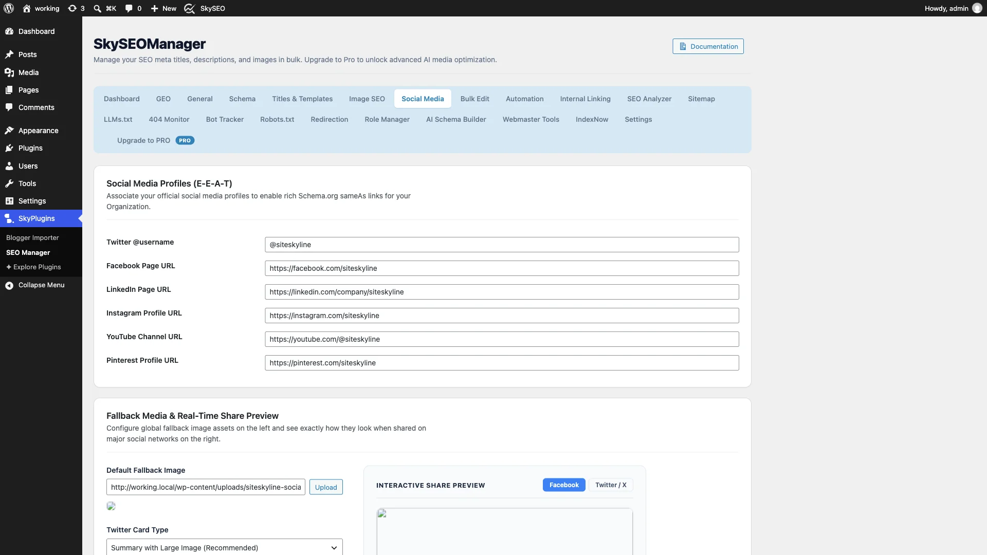This screenshot has height=555, width=987.
Task: Click the WordPress logo icon
Action: click(9, 8)
